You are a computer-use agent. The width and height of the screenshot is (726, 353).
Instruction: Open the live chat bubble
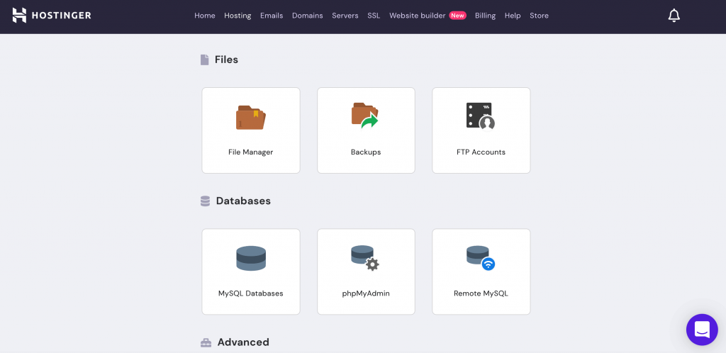(702, 330)
